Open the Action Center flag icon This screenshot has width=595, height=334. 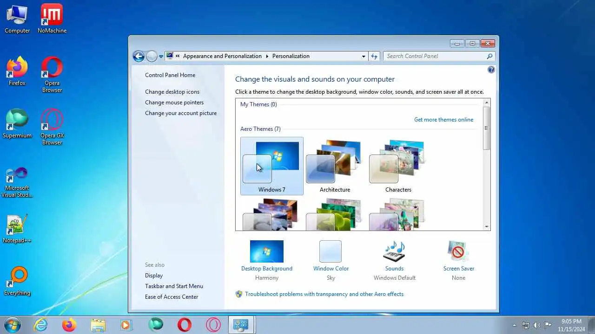[x=548, y=325]
